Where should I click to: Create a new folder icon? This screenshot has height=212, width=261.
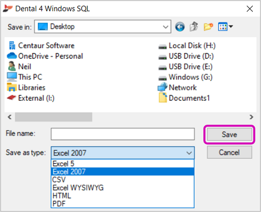point(208,27)
